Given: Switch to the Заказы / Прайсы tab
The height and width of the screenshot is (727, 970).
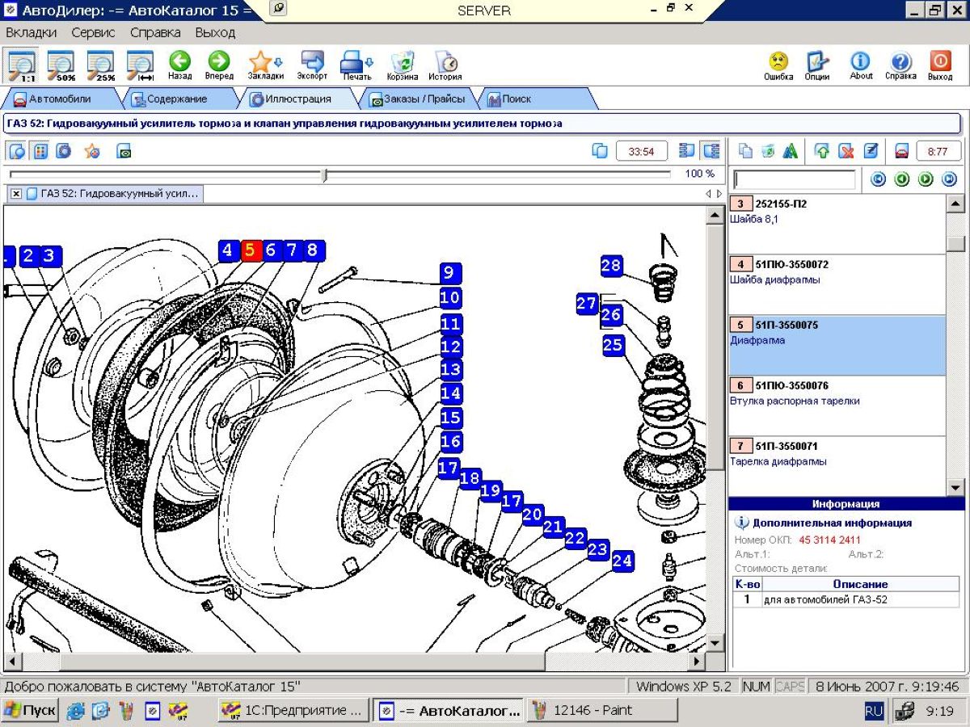Looking at the screenshot, I should 417,99.
